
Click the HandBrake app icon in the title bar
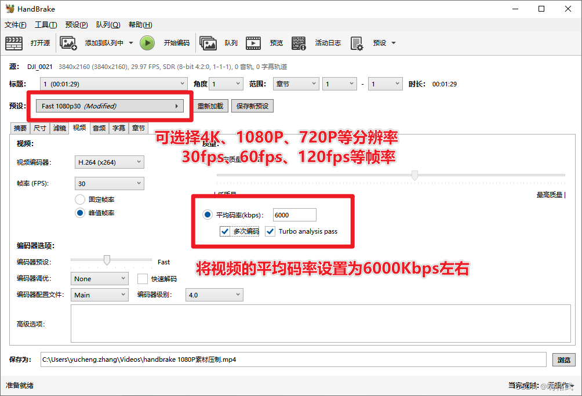[x=10, y=9]
